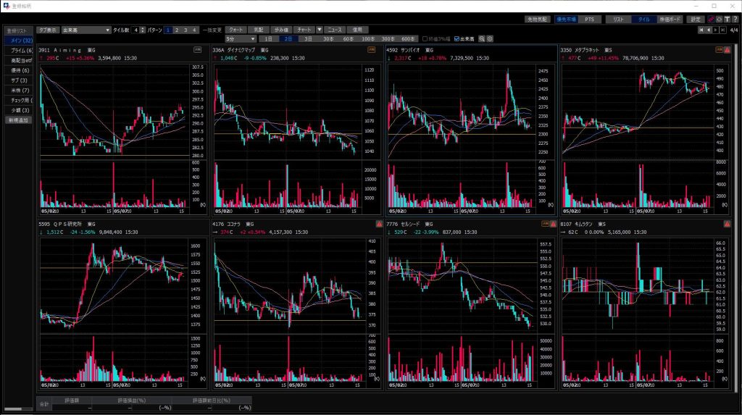
Task: Expand the arrow next to チャート button
Action: tap(320, 30)
